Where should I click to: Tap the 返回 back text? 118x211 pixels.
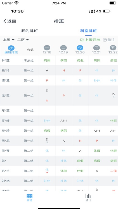12,21
